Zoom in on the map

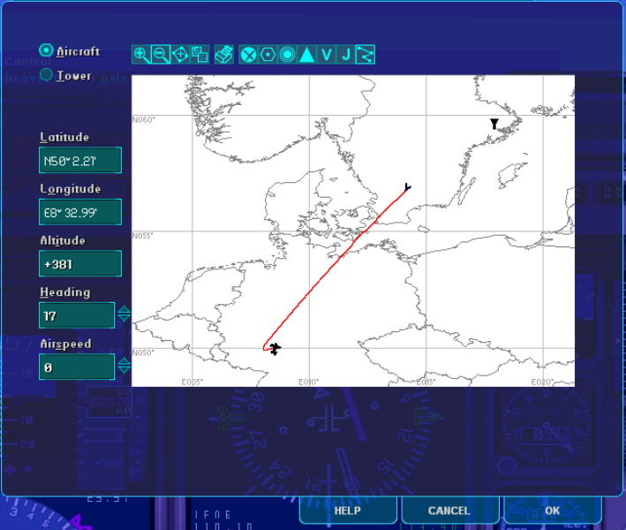[141, 55]
